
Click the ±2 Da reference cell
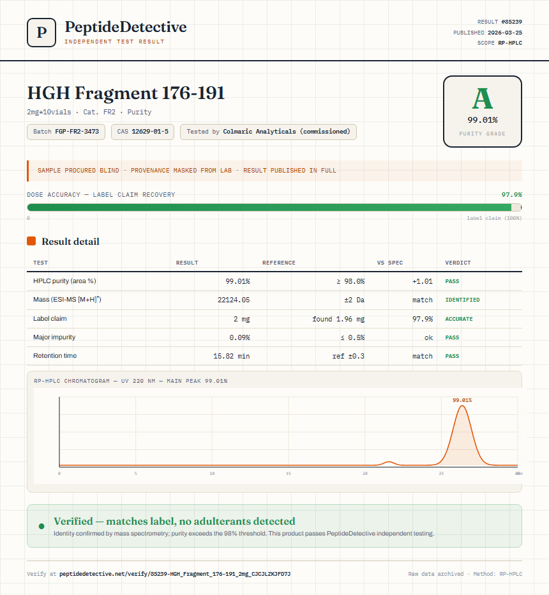click(x=354, y=300)
